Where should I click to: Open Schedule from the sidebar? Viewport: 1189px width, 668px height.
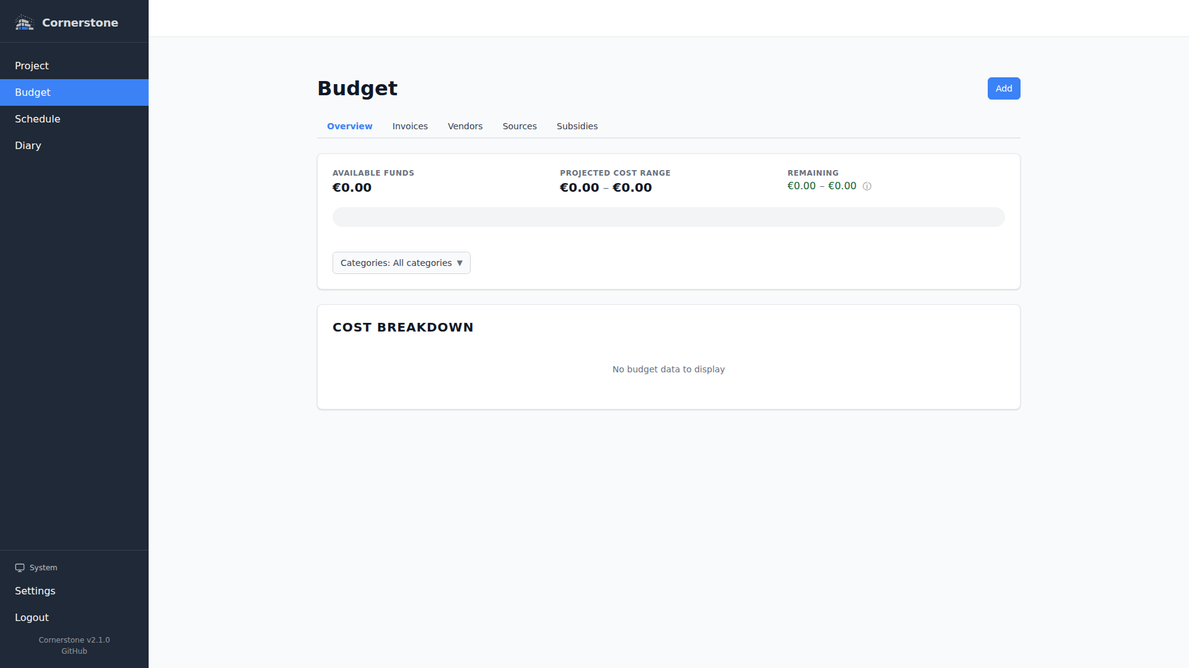[x=38, y=119]
